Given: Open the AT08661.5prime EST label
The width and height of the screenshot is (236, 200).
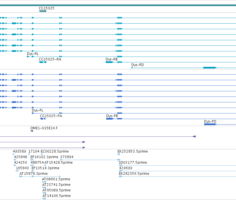Looking at the screenshot, I should [x=56, y=179].
